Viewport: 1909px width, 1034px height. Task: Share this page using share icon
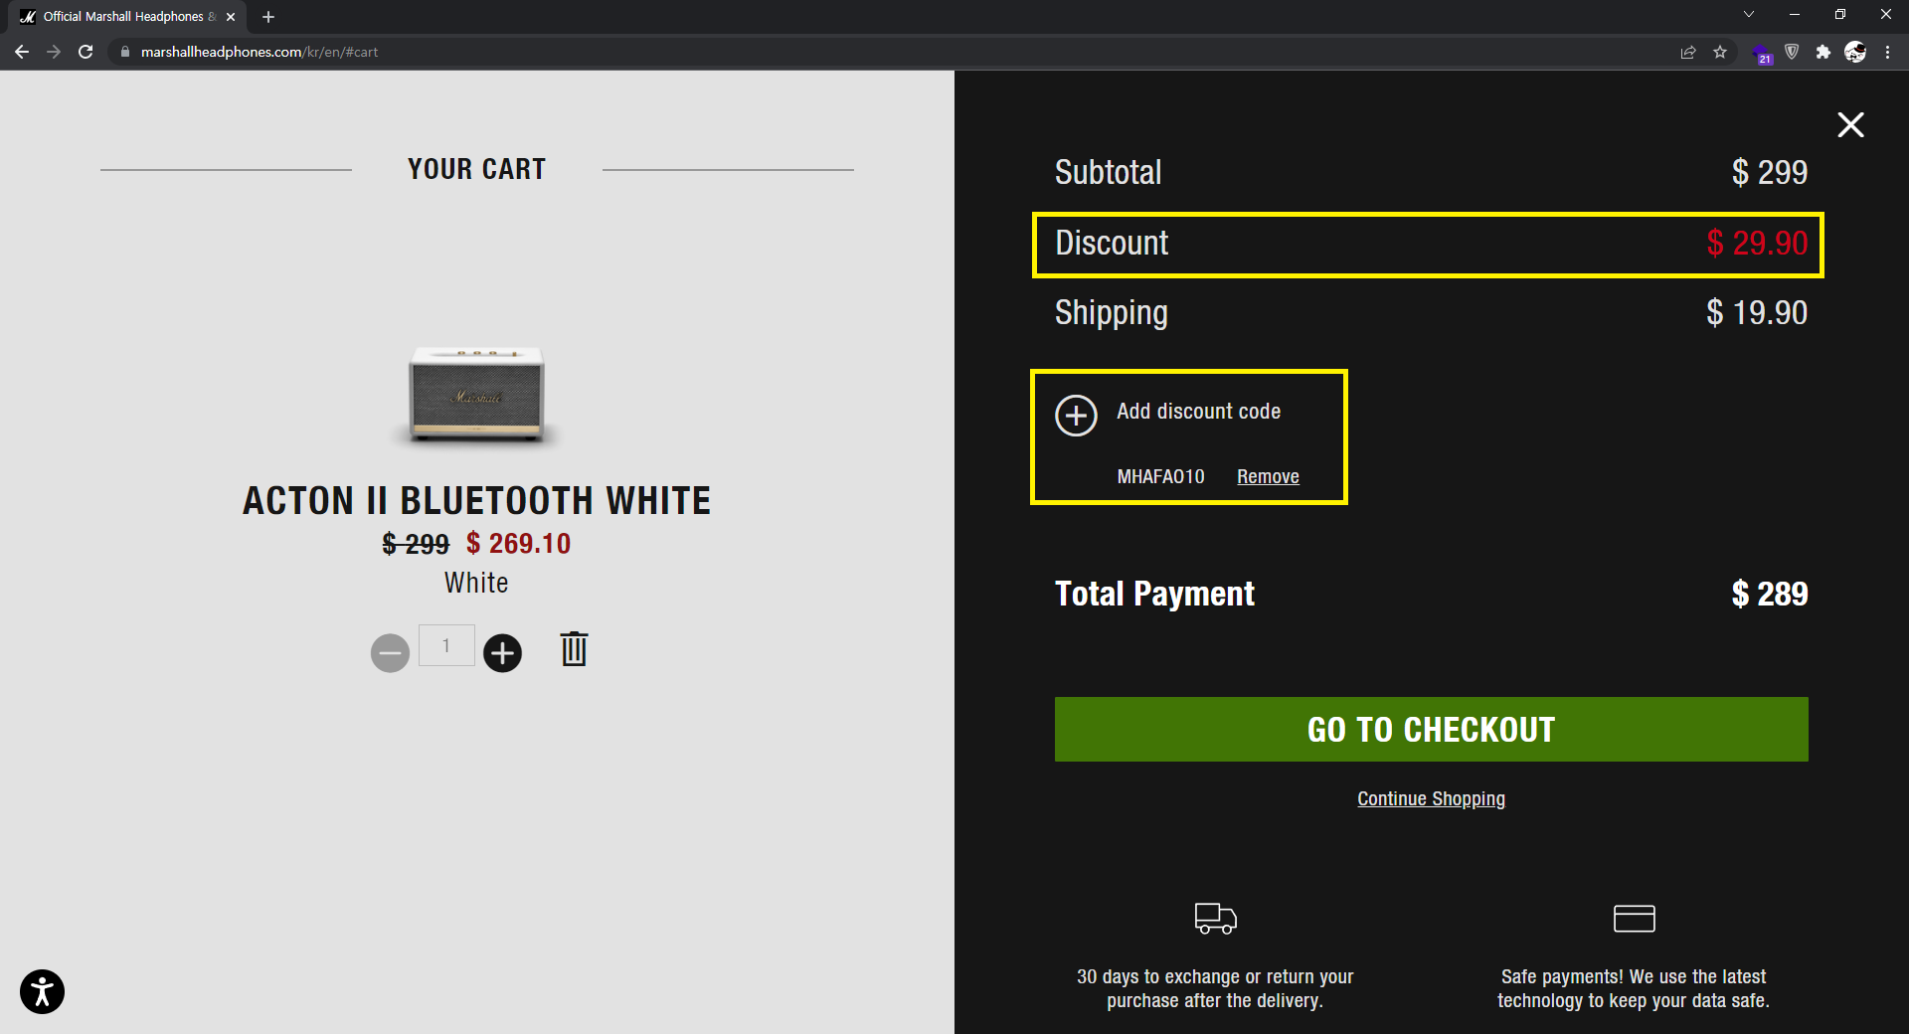tap(1688, 52)
